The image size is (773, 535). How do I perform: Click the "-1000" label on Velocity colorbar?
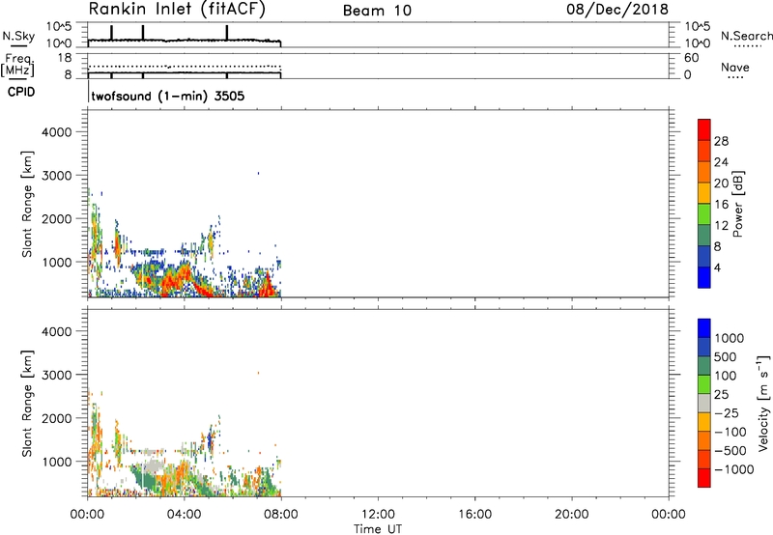click(x=734, y=469)
